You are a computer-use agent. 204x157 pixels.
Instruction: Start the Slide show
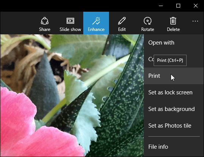point(70,23)
